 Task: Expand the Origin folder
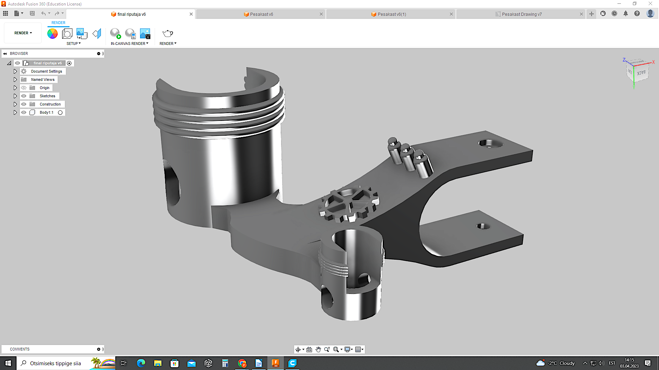coord(15,88)
